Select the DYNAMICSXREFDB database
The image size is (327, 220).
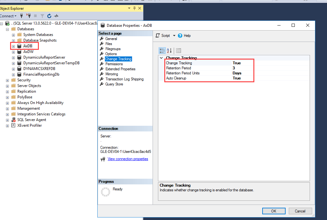[39, 68]
